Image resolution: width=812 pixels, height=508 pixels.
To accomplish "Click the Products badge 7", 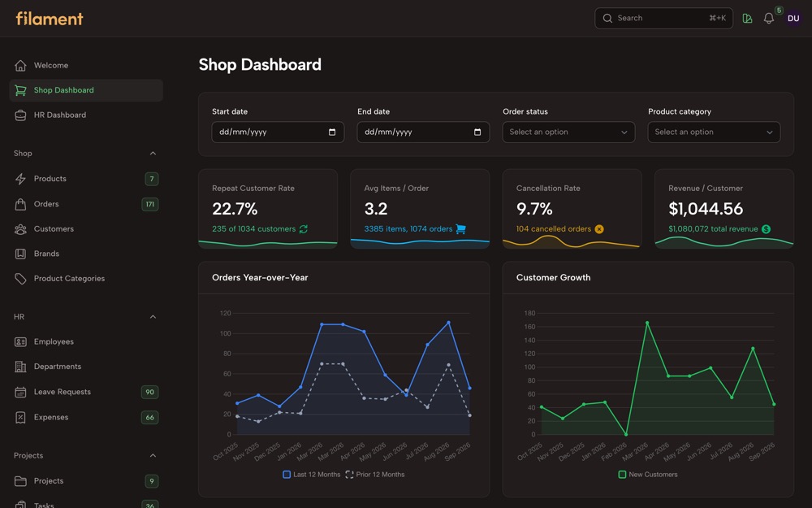I will 152,179.
